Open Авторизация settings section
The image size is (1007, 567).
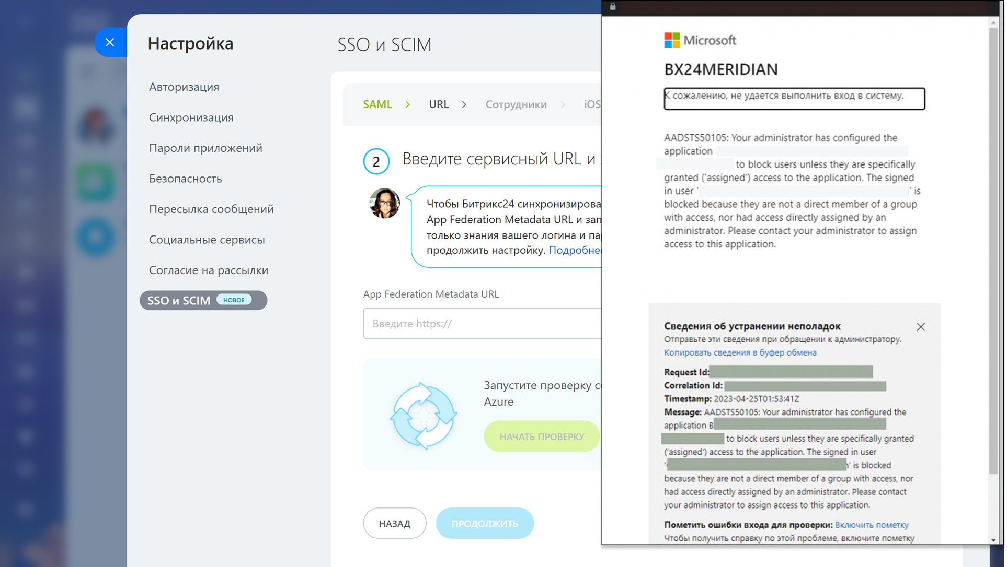pyautogui.click(x=184, y=87)
